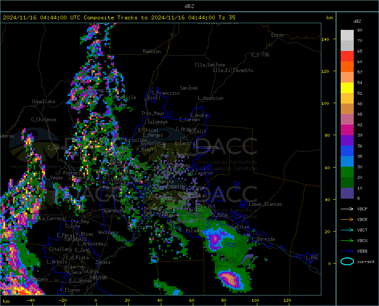Image resolution: width=379 pixels, height=306 pixels.
Task: Click the 'Anchoris' map label
Action: click(108, 232)
